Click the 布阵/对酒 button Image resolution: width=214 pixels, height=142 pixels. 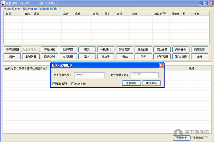(x=162, y=56)
